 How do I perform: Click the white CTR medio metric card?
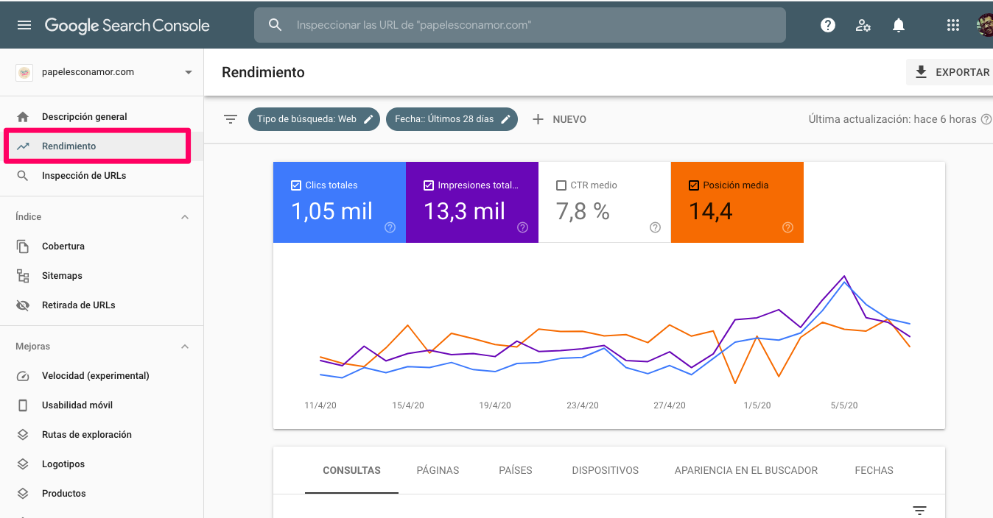(x=605, y=202)
